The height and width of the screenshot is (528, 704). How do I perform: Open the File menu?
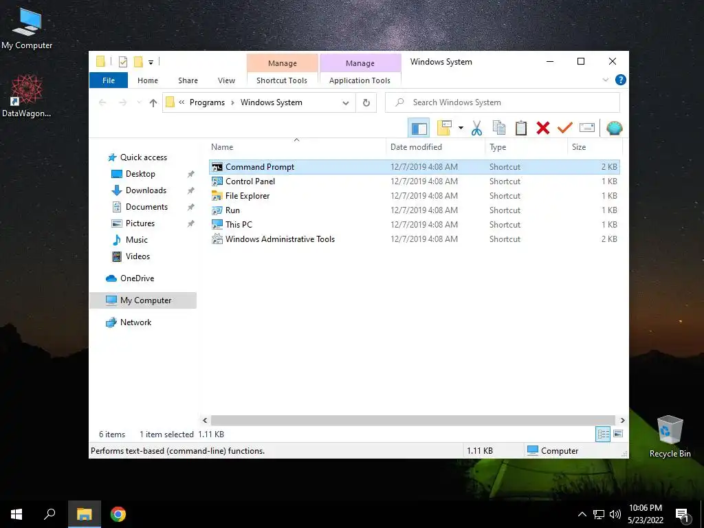tap(109, 80)
